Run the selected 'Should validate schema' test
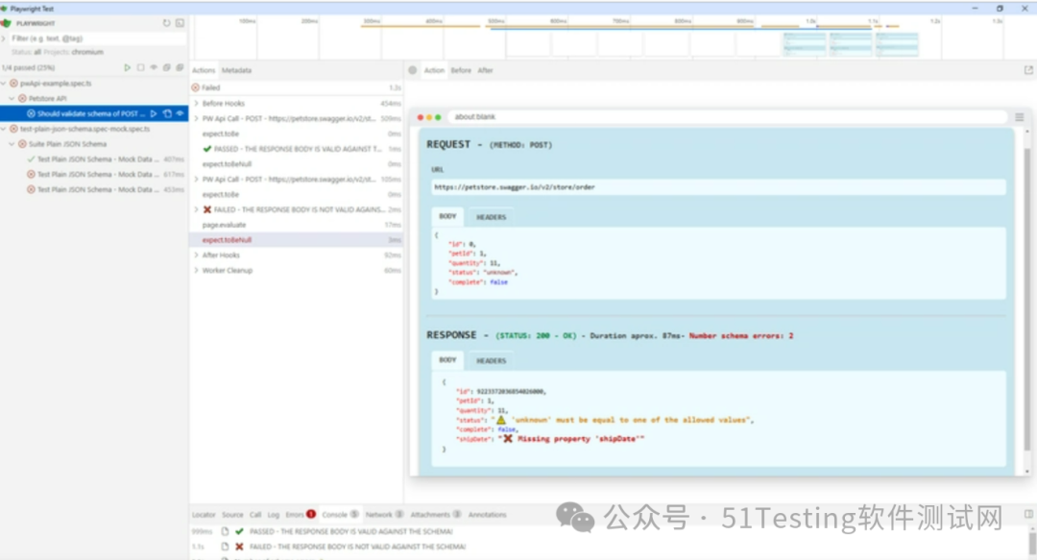Screen dimensions: 1037x560 154,114
